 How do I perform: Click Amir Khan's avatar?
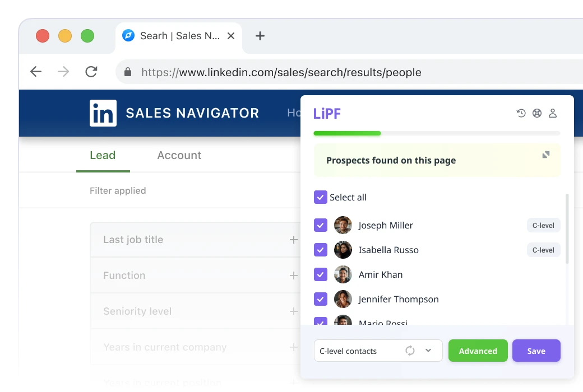click(x=343, y=274)
